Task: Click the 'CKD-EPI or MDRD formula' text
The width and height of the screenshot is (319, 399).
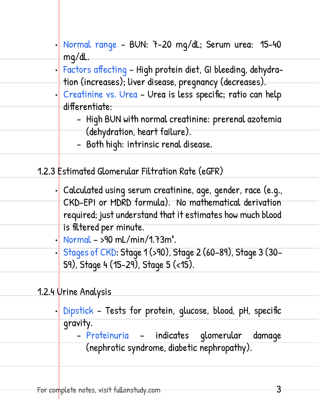Action: click(116, 203)
